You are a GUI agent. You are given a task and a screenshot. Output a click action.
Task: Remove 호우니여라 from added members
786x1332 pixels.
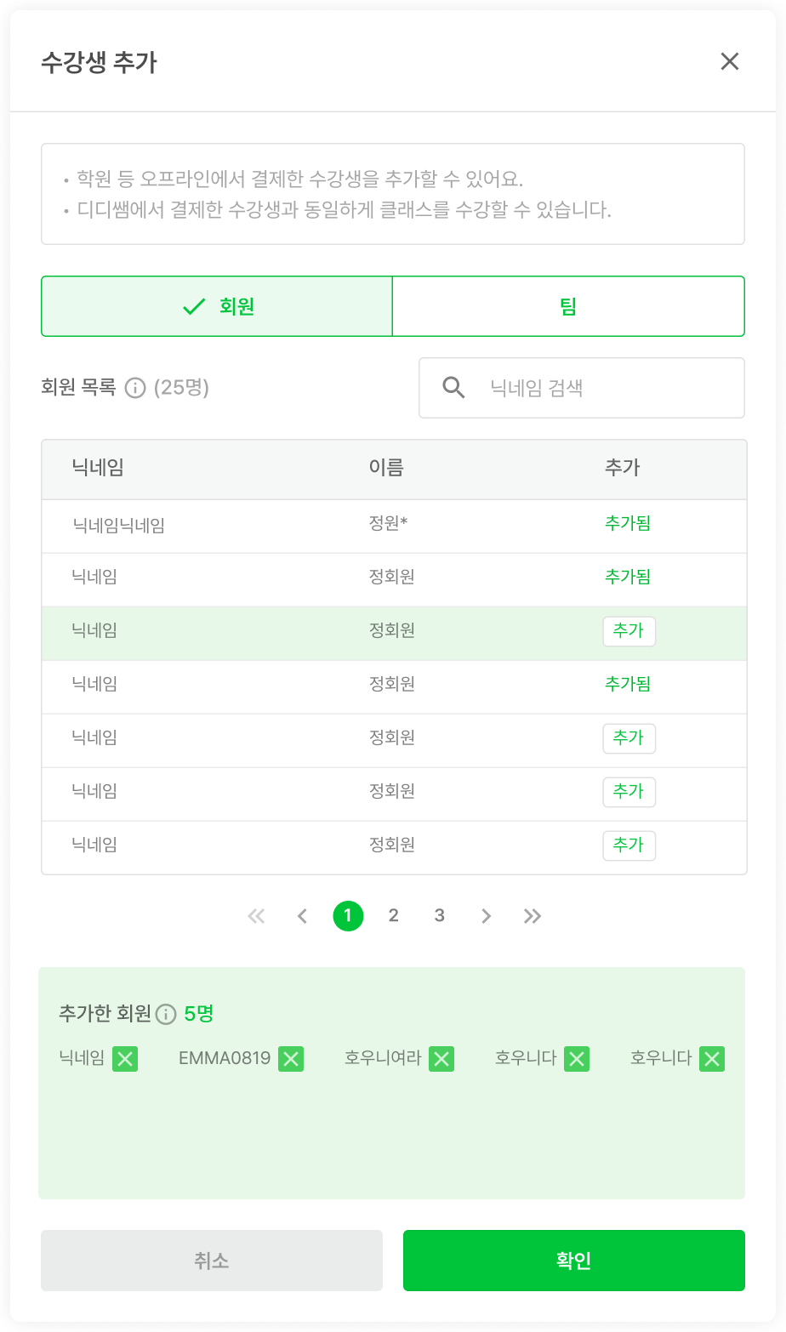coord(441,1059)
